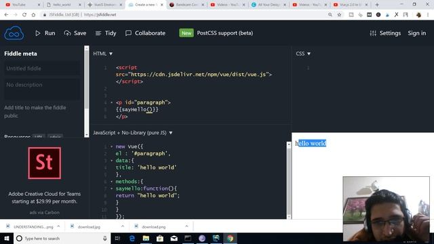Click the Untitled fiddle title field
This screenshot has width=434, height=244.
(42, 68)
